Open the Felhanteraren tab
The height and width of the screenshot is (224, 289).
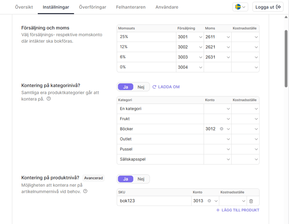pos(131,7)
